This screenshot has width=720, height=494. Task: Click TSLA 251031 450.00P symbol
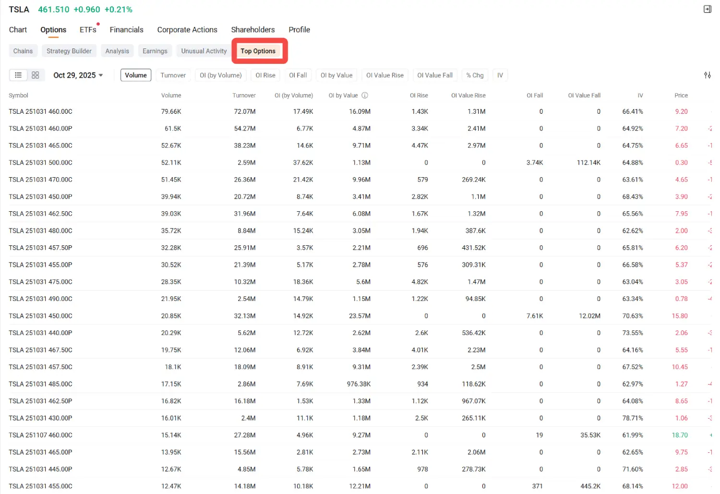40,197
